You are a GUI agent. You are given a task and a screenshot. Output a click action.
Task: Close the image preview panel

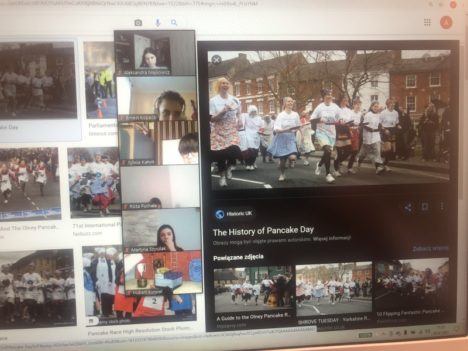point(216,60)
